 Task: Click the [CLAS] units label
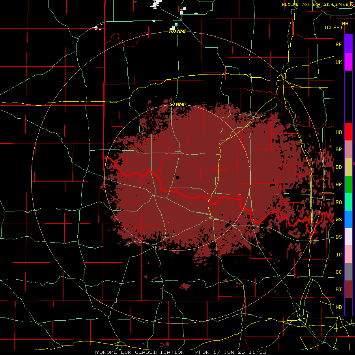point(333,28)
